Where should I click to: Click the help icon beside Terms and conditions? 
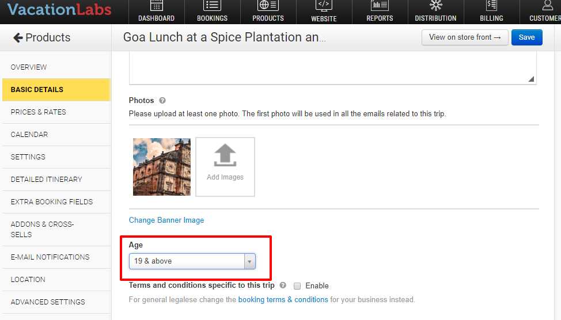pyautogui.click(x=283, y=285)
